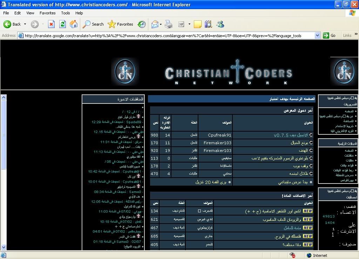Open the dropdown arrow beside Word edit icon
This screenshot has width=359, height=259.
189,24
